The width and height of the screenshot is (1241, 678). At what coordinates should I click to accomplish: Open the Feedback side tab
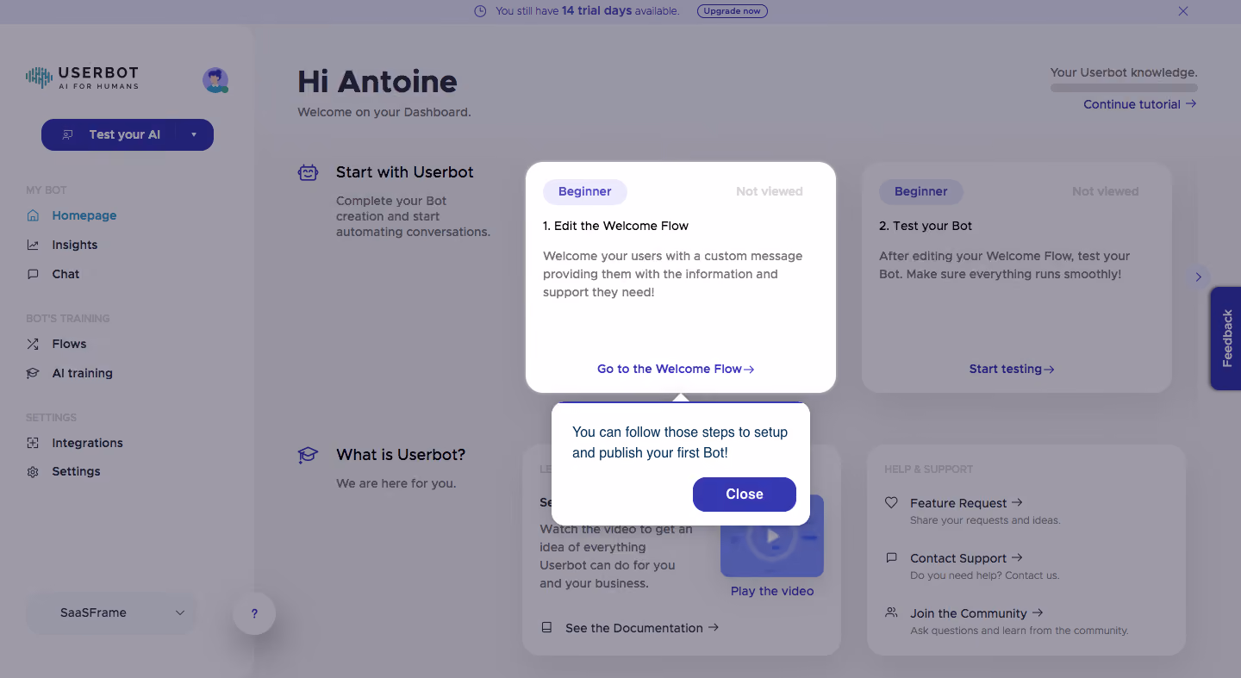1226,339
